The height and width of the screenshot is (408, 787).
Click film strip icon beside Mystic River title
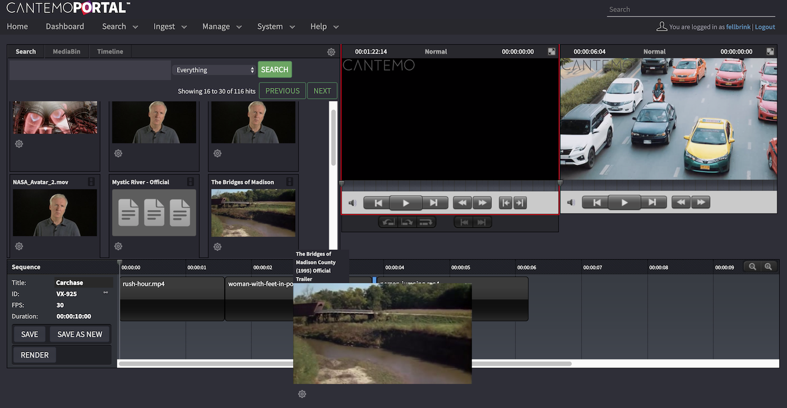click(x=191, y=182)
